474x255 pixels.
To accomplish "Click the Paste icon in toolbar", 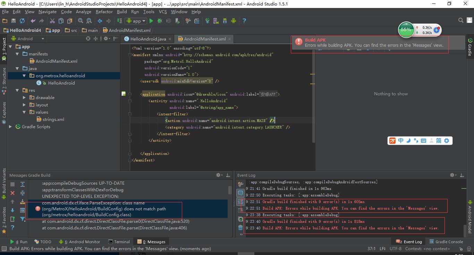I will tap(69, 21).
